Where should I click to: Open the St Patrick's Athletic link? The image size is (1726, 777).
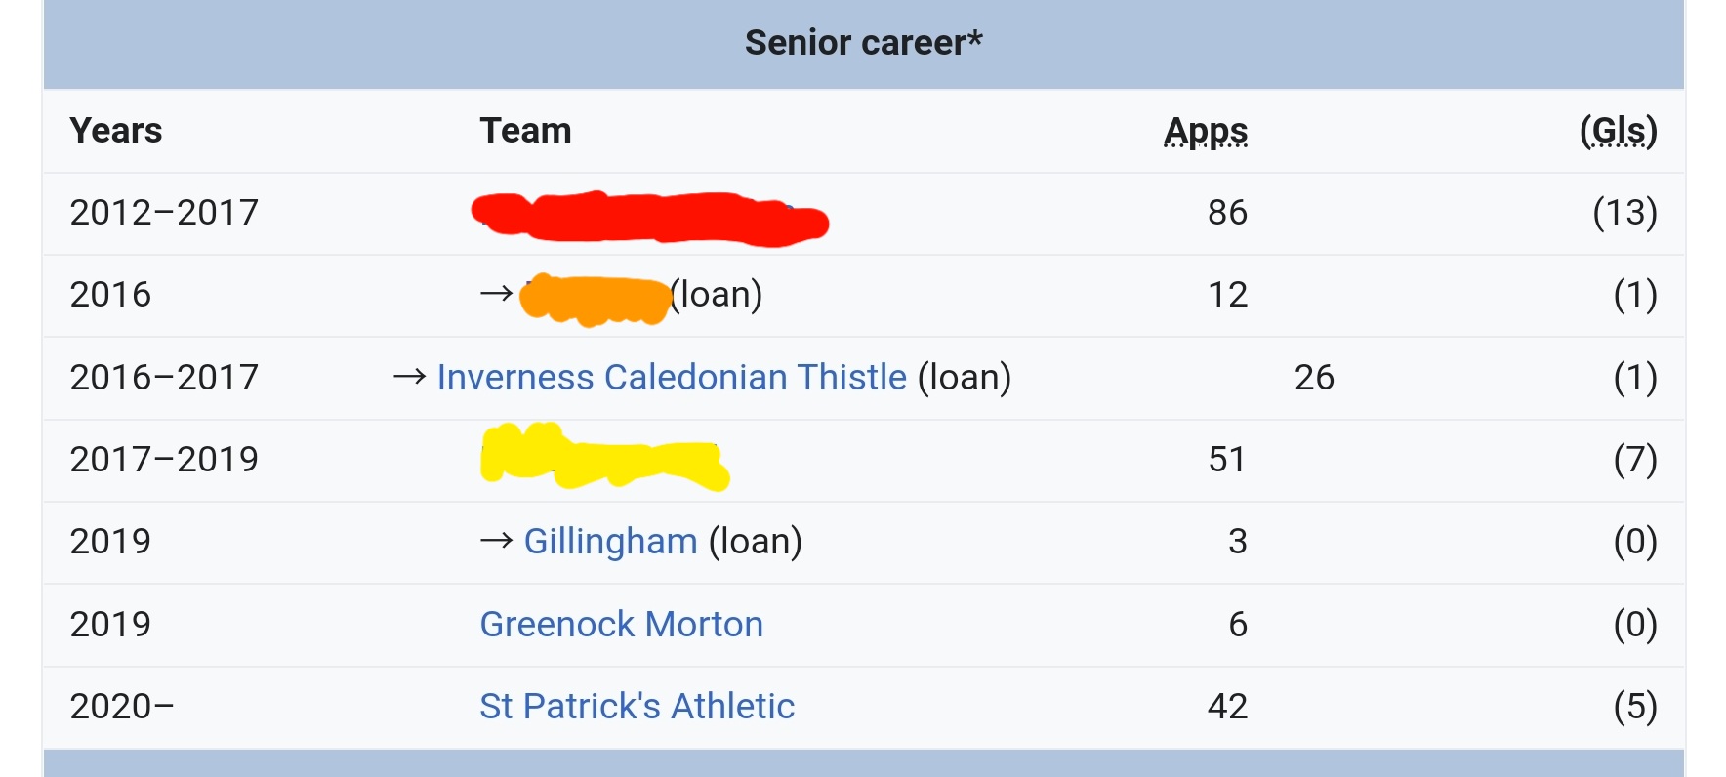pyautogui.click(x=637, y=707)
